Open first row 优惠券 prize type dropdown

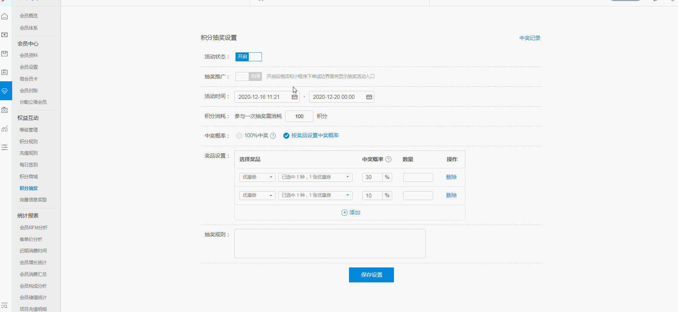[x=257, y=177]
